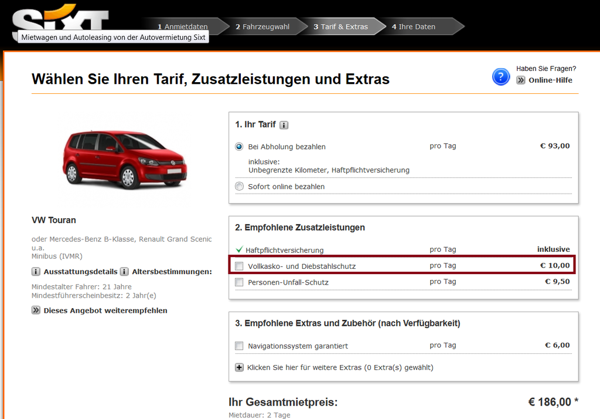This screenshot has width=600, height=419.
Task: Click the Minibus (IVMR) category text
Action: [x=57, y=256]
